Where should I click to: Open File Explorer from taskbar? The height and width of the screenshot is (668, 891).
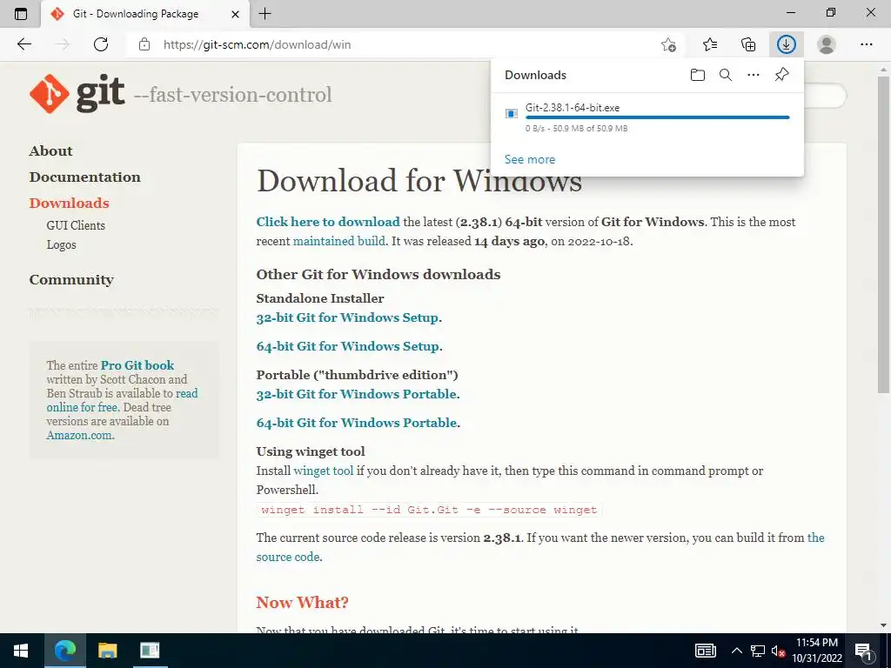(107, 651)
